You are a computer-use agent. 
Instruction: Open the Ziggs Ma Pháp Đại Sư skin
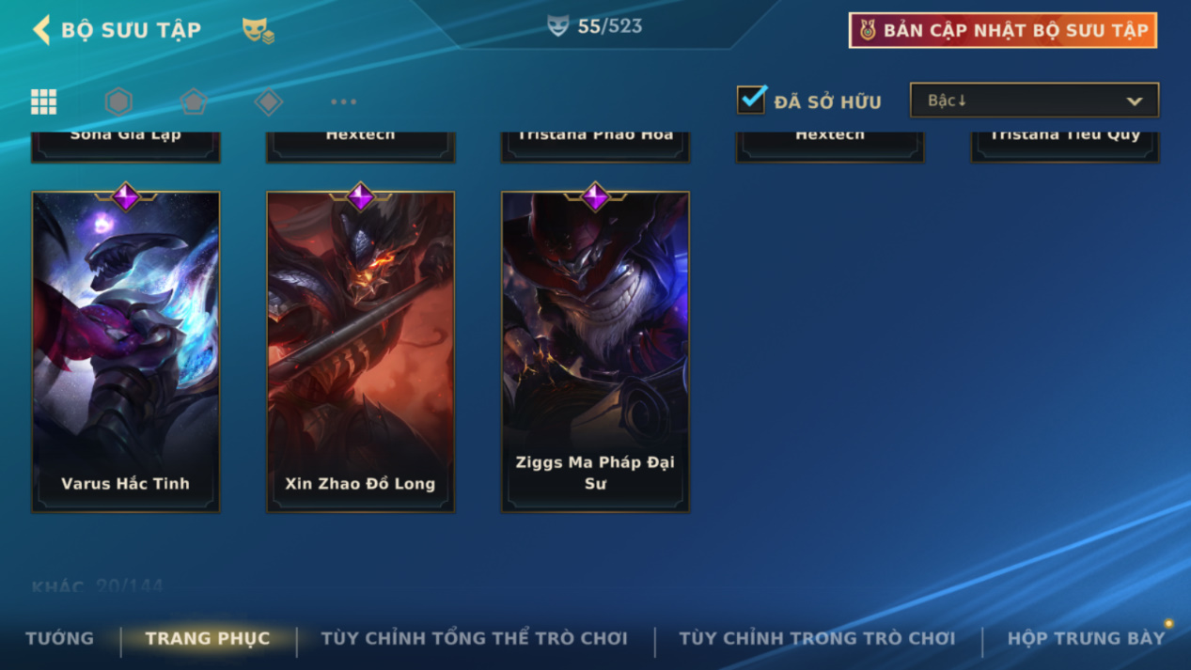point(595,352)
